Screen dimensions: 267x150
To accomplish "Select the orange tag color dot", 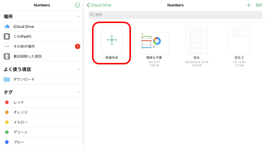I will coord(7,112).
